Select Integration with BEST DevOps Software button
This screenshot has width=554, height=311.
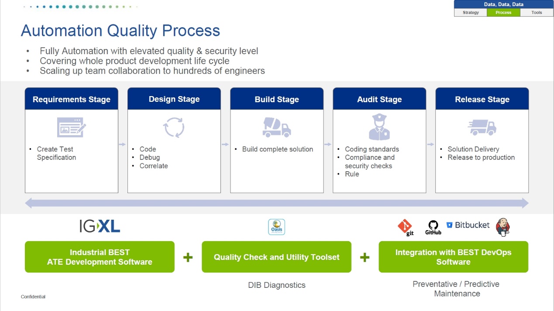(453, 257)
